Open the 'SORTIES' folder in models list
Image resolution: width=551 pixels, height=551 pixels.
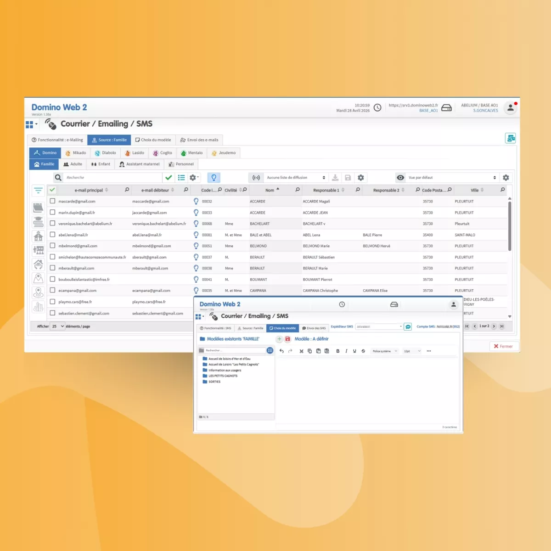(214, 382)
